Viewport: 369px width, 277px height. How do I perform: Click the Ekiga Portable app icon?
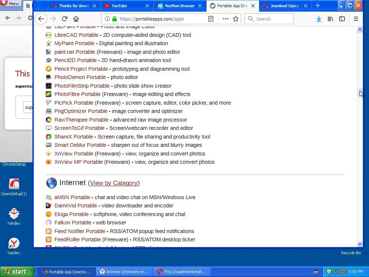[49, 214]
